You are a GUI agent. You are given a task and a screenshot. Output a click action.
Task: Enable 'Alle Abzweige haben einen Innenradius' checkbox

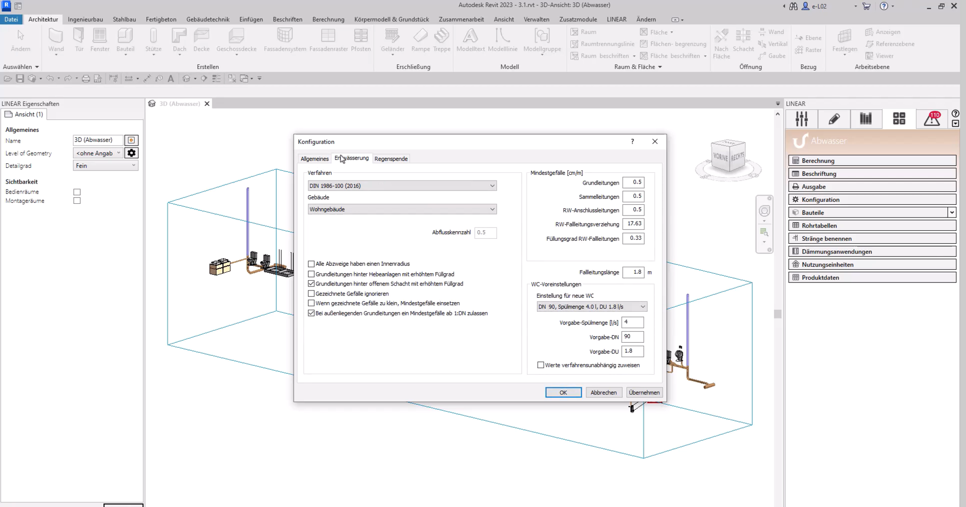(311, 264)
